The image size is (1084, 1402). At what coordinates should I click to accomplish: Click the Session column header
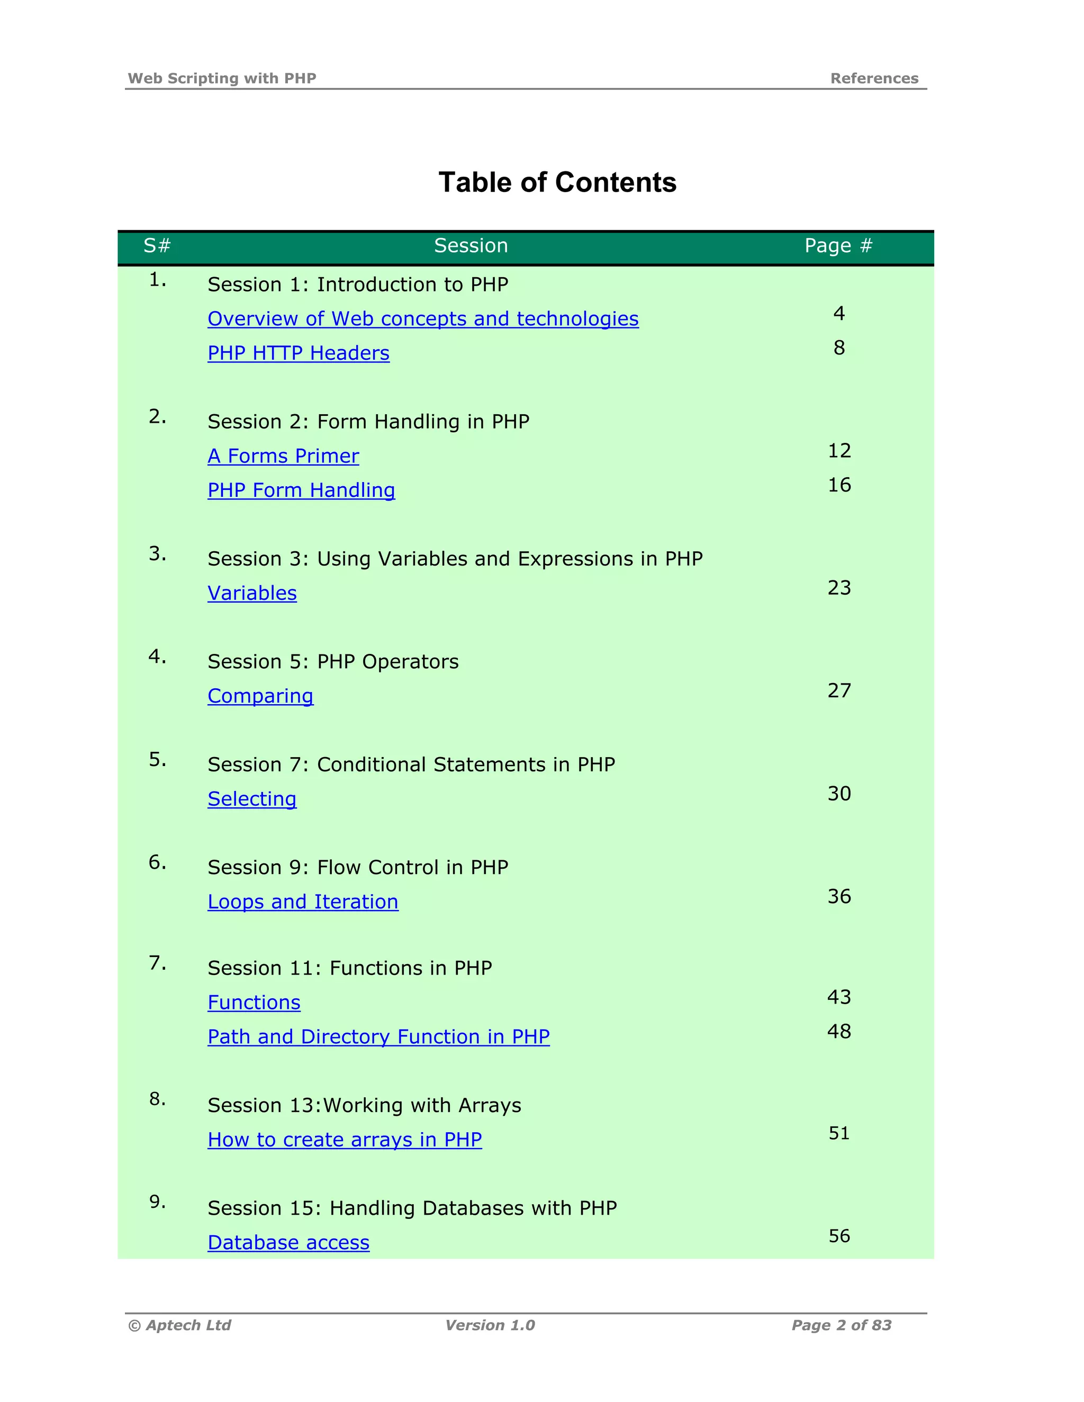[x=471, y=246]
